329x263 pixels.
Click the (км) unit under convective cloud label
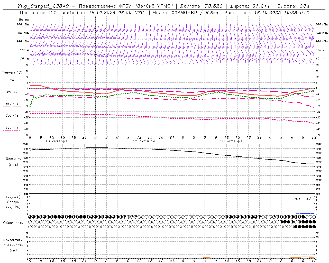click(x=13, y=250)
